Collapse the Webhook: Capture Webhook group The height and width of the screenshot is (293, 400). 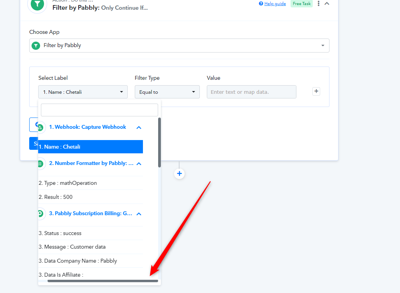click(x=139, y=127)
